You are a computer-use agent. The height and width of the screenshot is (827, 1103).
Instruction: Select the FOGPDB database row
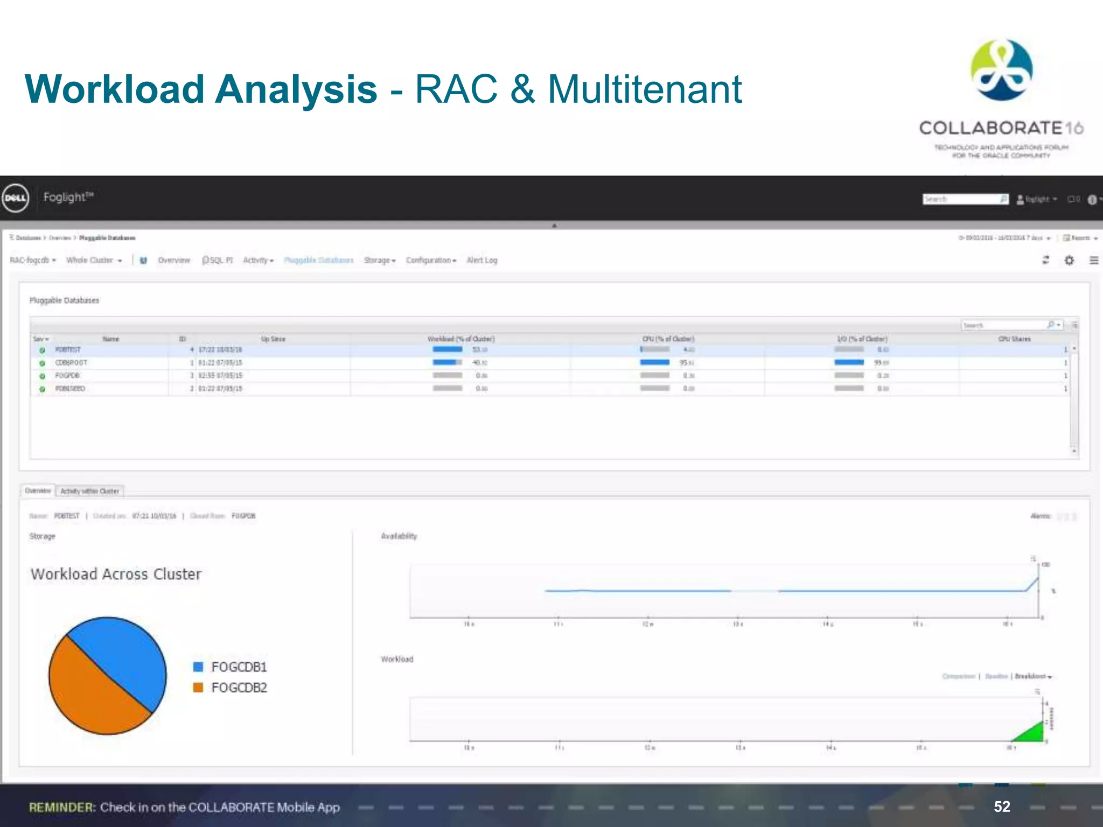(x=550, y=376)
